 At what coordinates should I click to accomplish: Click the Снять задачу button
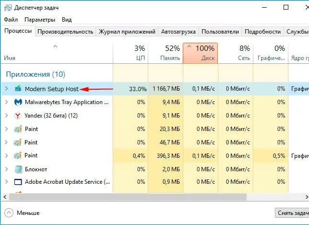tap(292, 213)
